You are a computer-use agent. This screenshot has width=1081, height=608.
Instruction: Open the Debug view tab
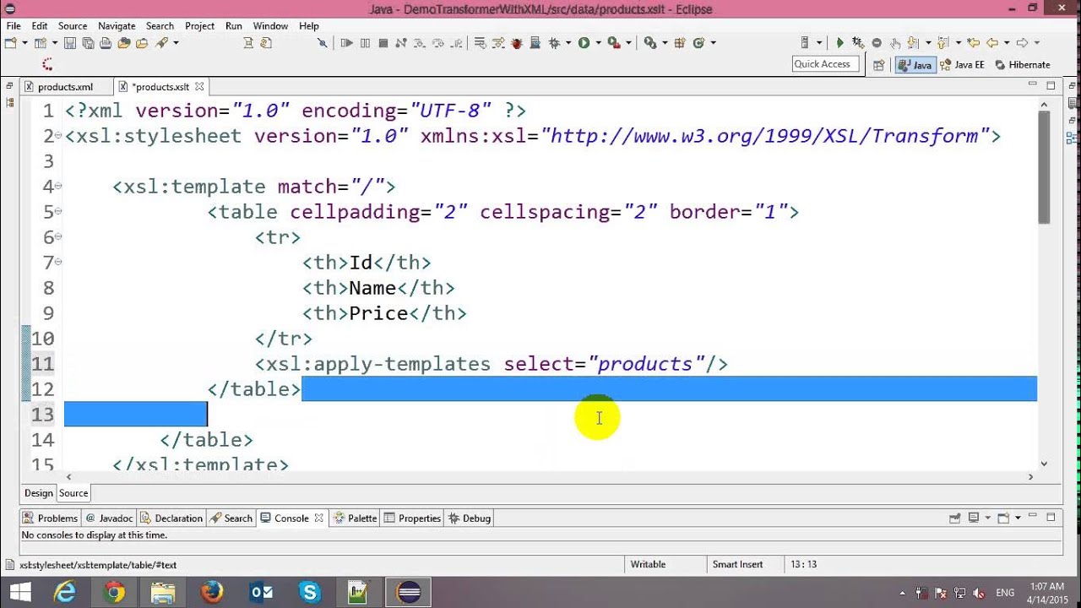pos(470,518)
